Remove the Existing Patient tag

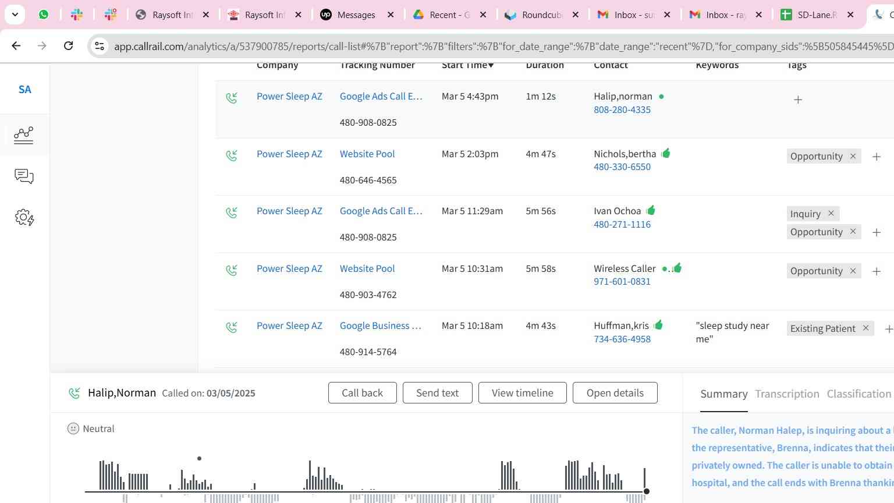[866, 328]
